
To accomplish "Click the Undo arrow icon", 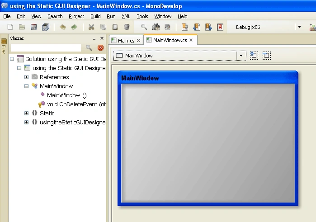I will 63,27.
